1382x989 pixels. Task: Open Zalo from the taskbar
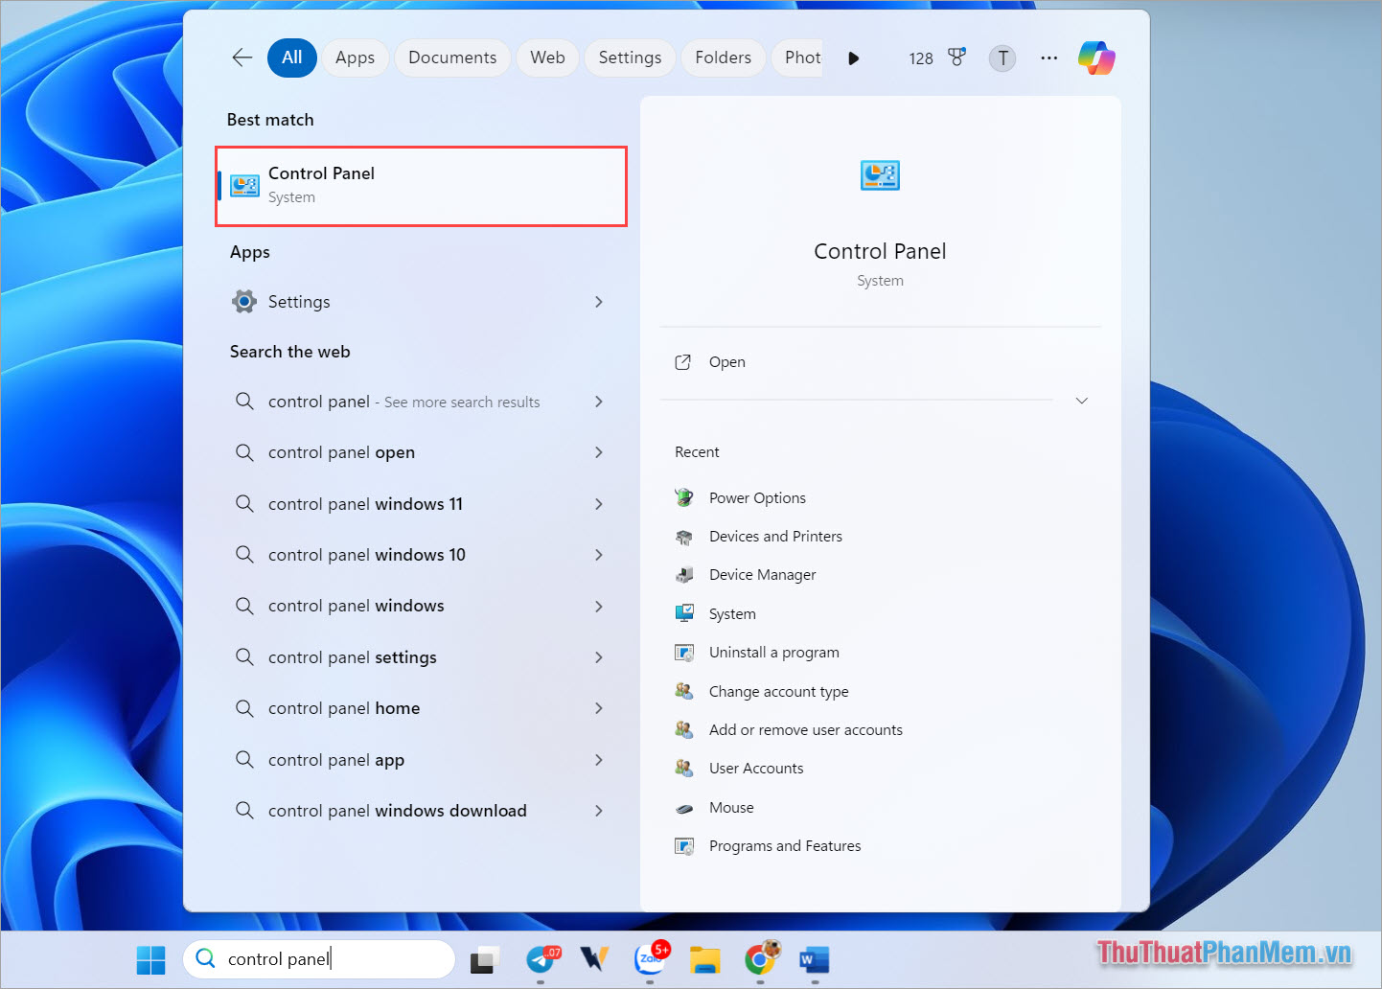652,958
